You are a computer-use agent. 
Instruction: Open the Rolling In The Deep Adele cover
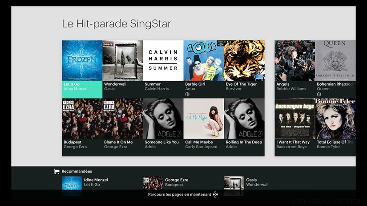pos(244,119)
